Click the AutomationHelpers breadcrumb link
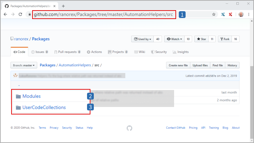 click(x=75, y=65)
